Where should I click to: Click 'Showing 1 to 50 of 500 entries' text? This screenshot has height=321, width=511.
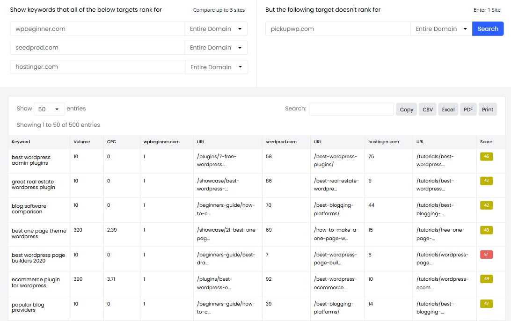pyautogui.click(x=58, y=125)
